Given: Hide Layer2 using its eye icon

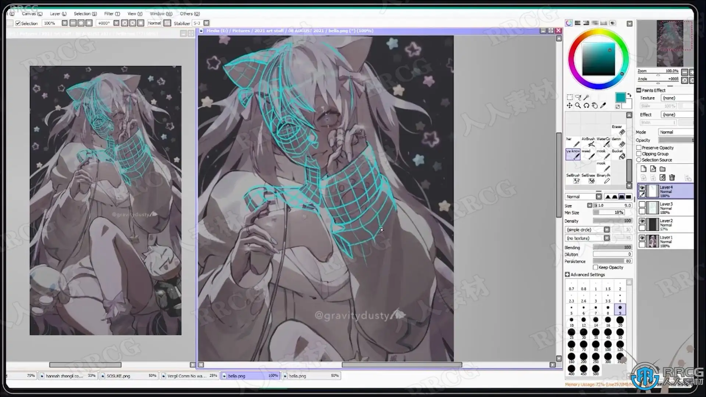Looking at the screenshot, I should (x=642, y=221).
